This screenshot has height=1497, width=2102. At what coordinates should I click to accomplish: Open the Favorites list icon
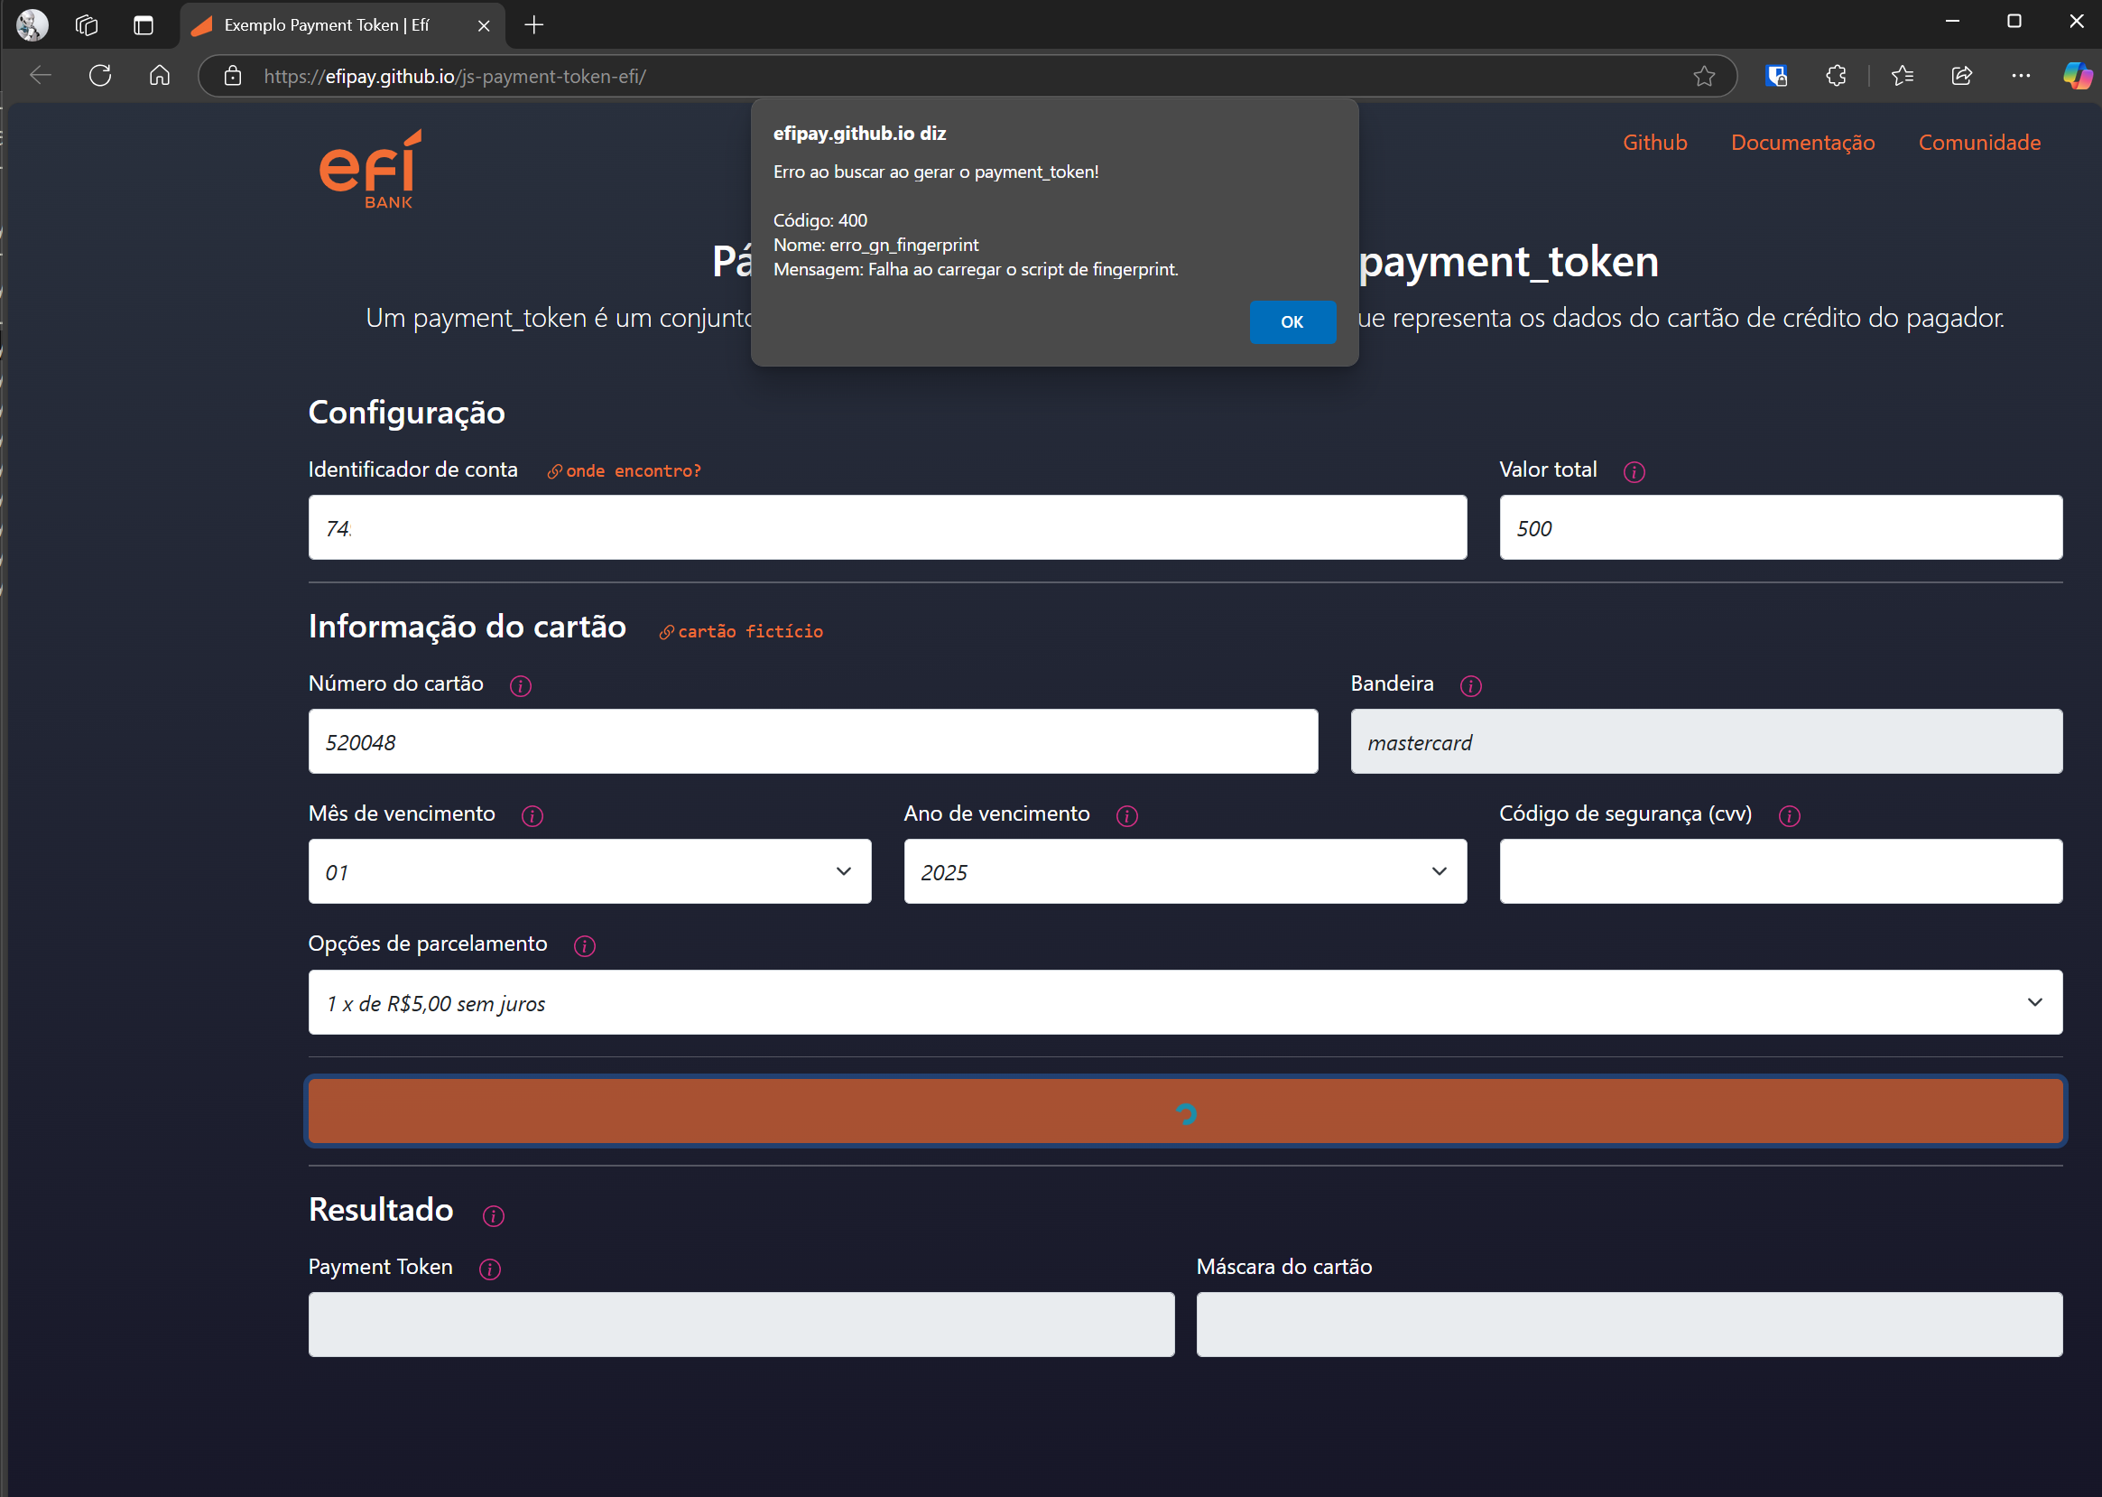1902,76
